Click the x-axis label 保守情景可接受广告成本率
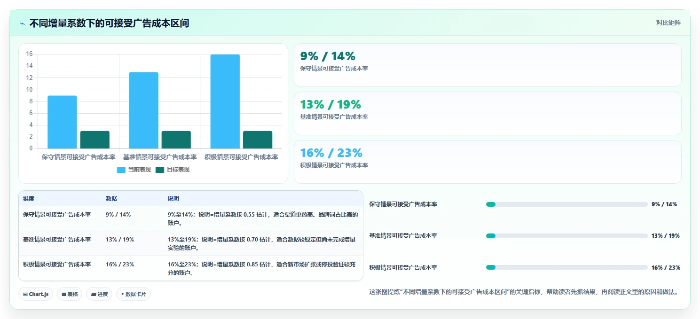 coord(78,157)
